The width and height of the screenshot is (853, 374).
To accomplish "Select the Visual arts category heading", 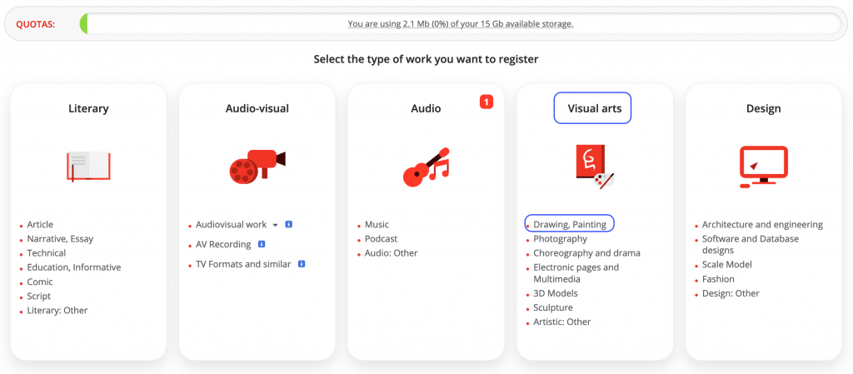I will (593, 108).
